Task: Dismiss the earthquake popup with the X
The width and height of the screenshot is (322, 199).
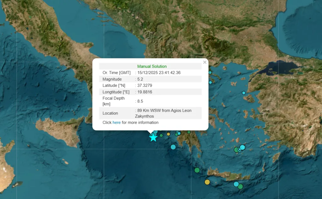Action: pos(205,62)
